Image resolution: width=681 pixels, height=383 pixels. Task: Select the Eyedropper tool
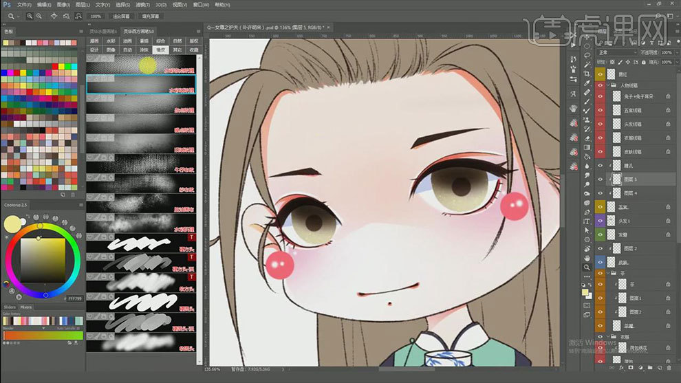587,83
